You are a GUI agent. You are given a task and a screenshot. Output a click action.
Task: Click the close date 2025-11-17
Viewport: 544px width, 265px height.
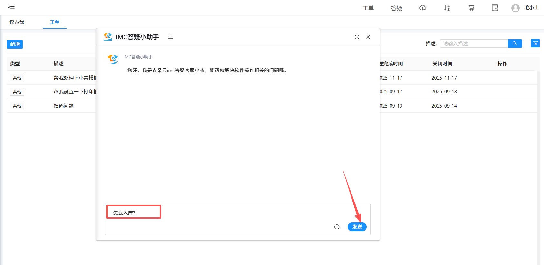pyautogui.click(x=444, y=78)
